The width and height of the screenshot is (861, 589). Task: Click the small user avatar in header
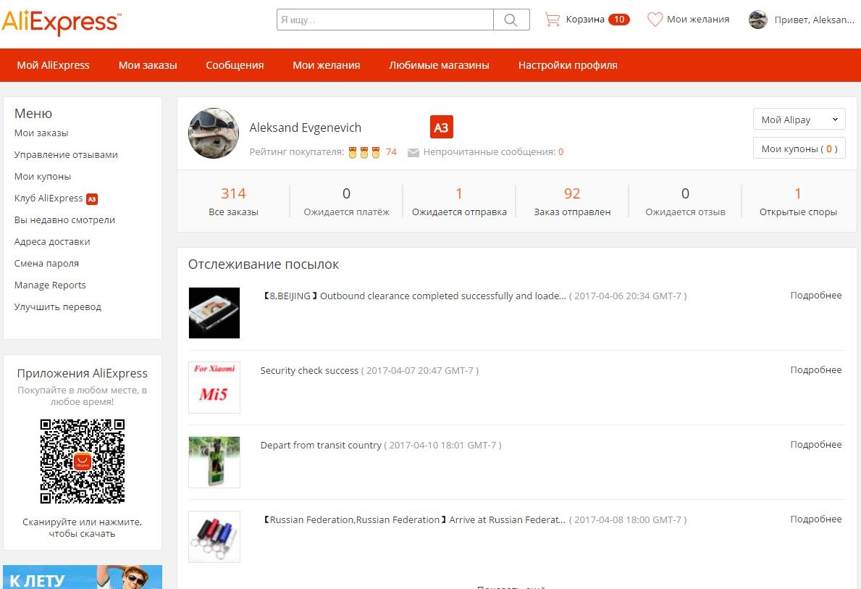point(757,20)
